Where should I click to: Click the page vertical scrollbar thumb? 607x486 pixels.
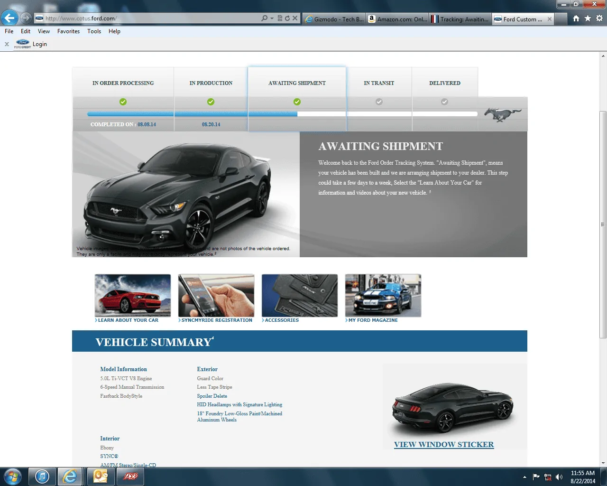603,224
